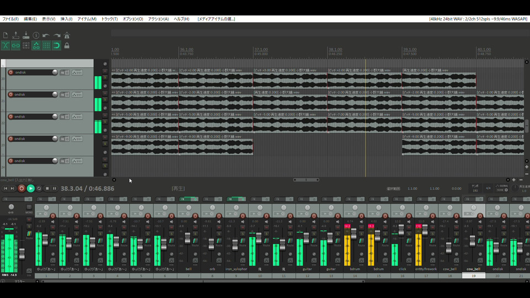Open the ファイル(F) menu
This screenshot has height=298, width=530.
click(x=10, y=19)
